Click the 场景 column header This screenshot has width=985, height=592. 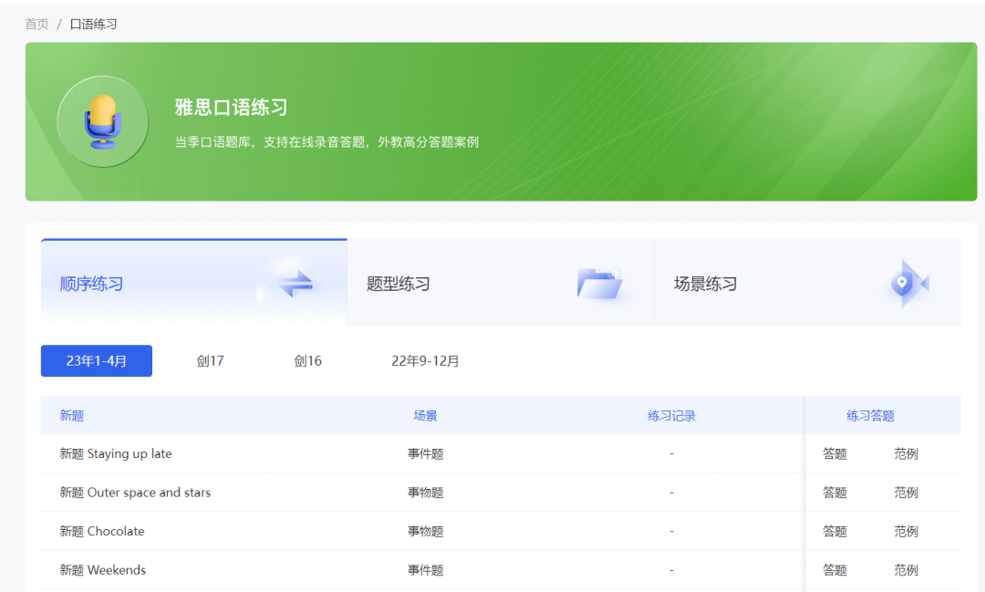425,415
